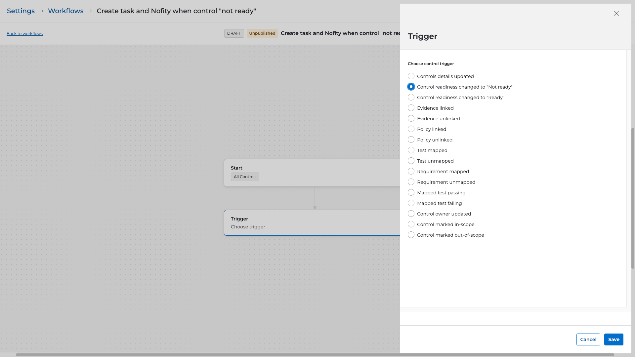The height and width of the screenshot is (357, 635).
Task: Open Workflows breadcrumb
Action: (x=65, y=11)
